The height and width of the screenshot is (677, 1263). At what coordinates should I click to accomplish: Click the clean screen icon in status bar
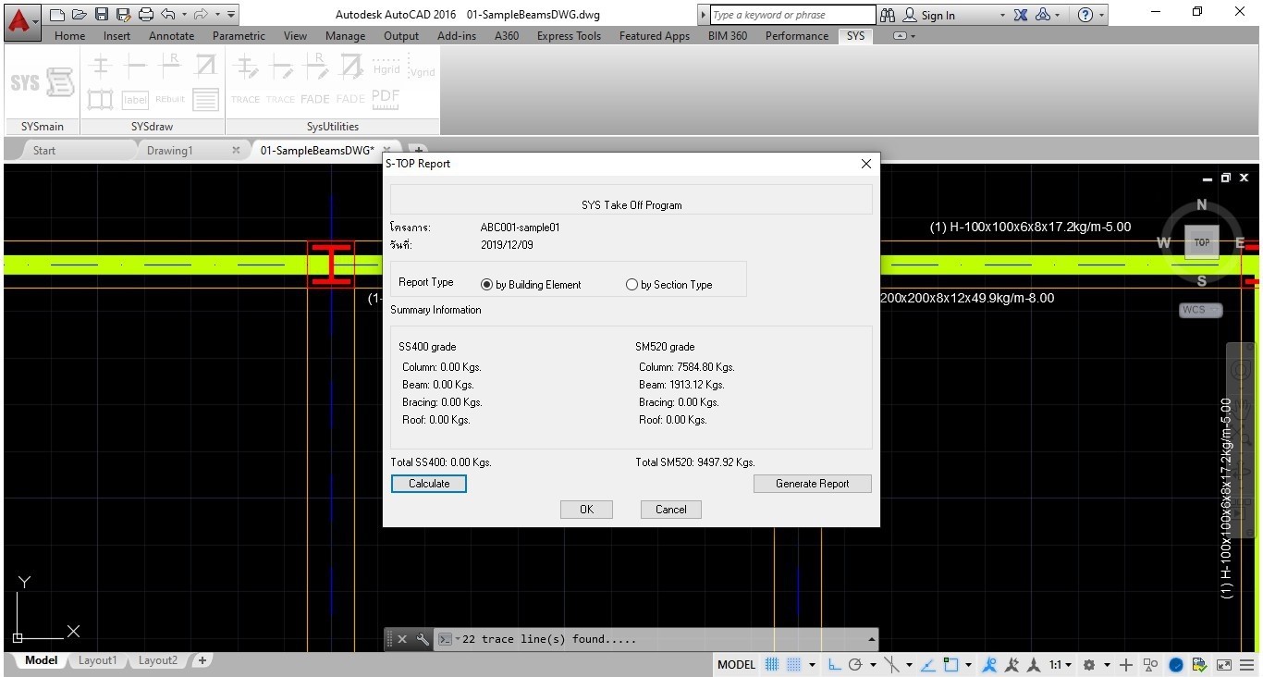(1224, 664)
